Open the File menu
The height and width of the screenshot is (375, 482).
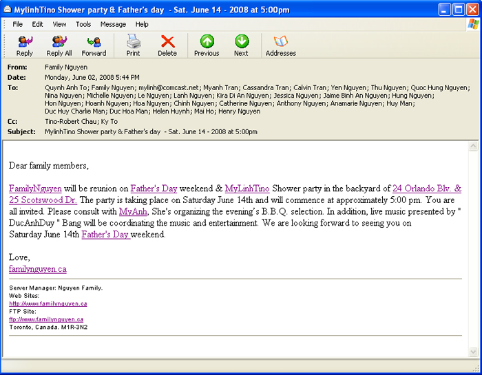pyautogui.click(x=17, y=24)
